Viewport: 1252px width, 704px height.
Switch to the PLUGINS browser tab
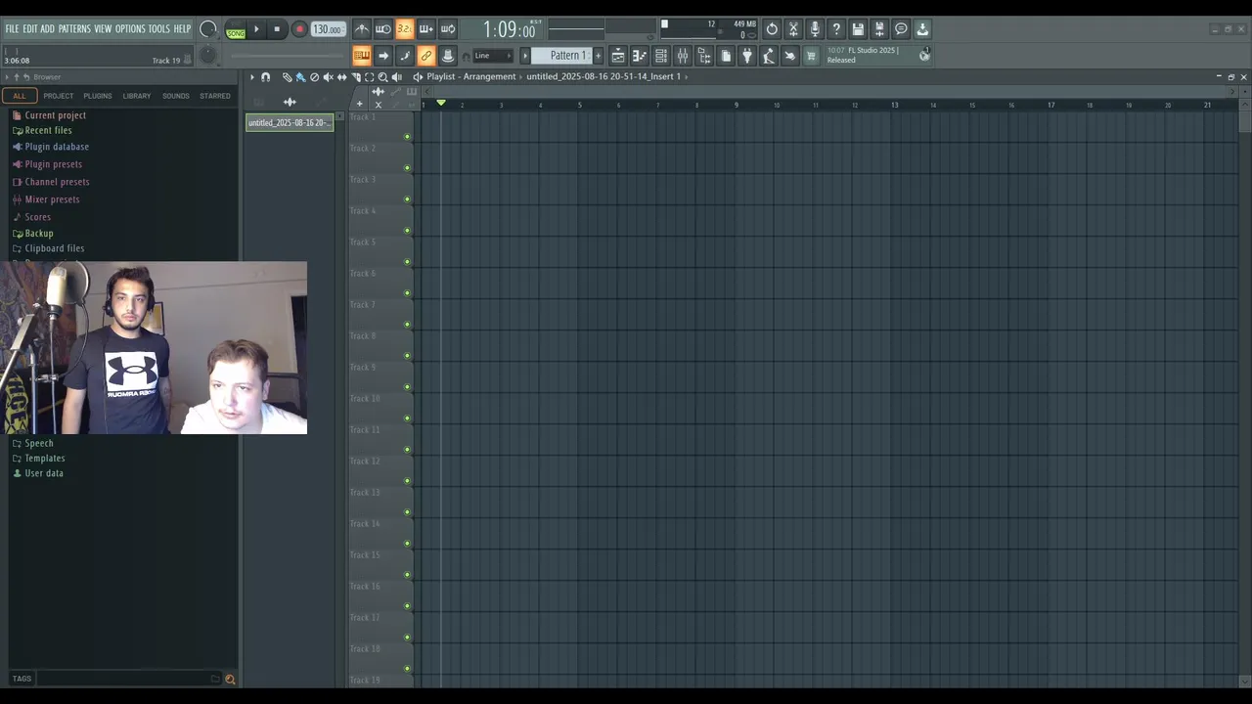coord(98,96)
